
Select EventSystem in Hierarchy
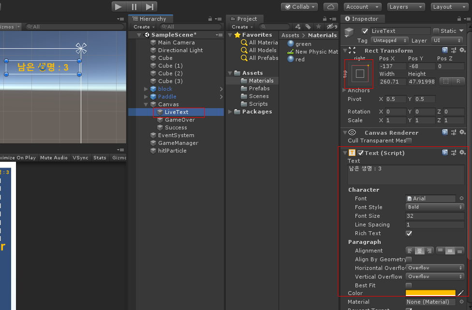click(176, 135)
